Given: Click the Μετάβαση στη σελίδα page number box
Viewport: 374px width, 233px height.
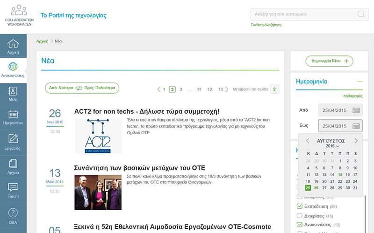Looking at the screenshot, I should coord(274,89).
